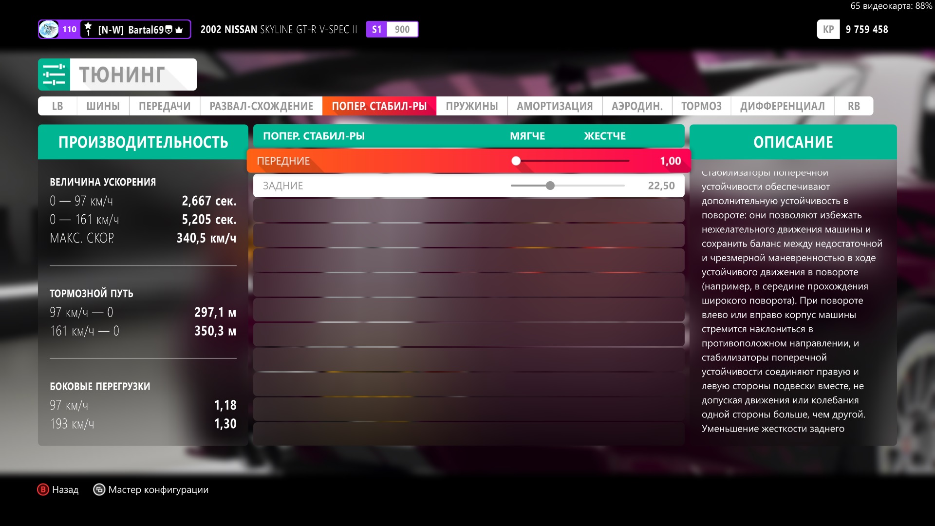This screenshot has height=526, width=935.
Task: Click the Мастер конфигурации controller icon
Action: tap(99, 489)
